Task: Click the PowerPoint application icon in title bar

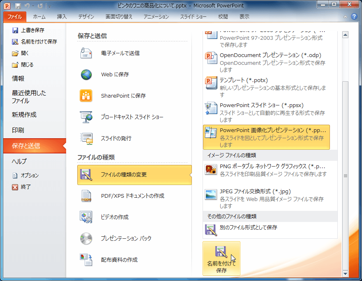Action: click(7, 6)
